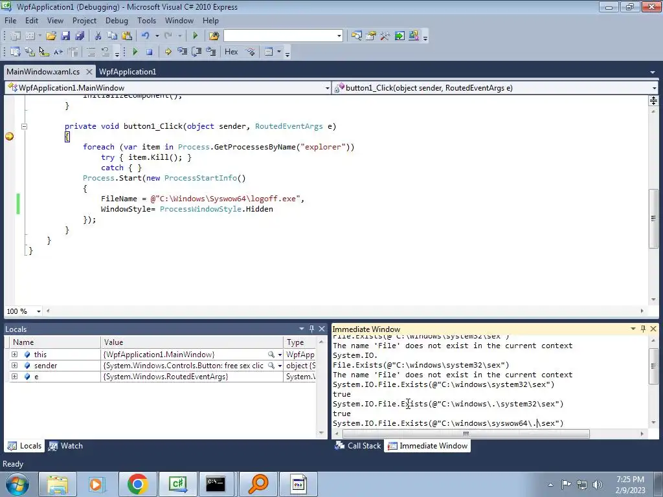
Task: Switch to the WpfApplication1 tab
Action: coord(128,72)
